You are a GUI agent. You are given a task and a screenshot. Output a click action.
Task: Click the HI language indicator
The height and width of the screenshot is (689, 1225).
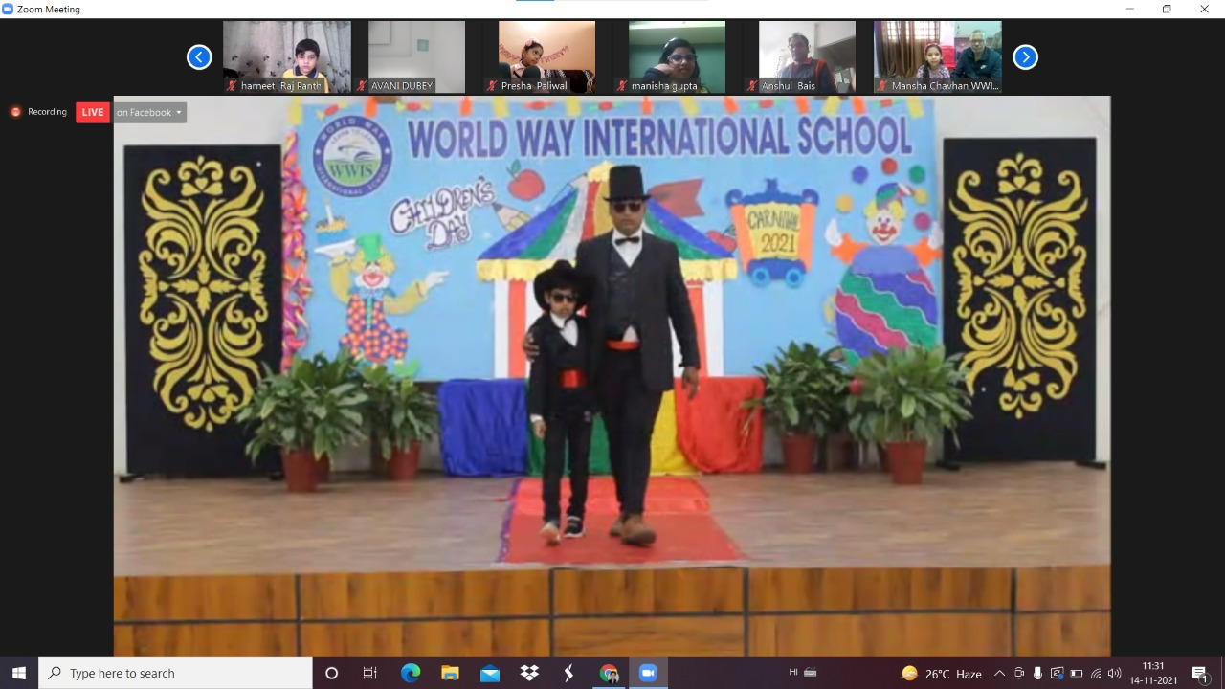click(793, 673)
